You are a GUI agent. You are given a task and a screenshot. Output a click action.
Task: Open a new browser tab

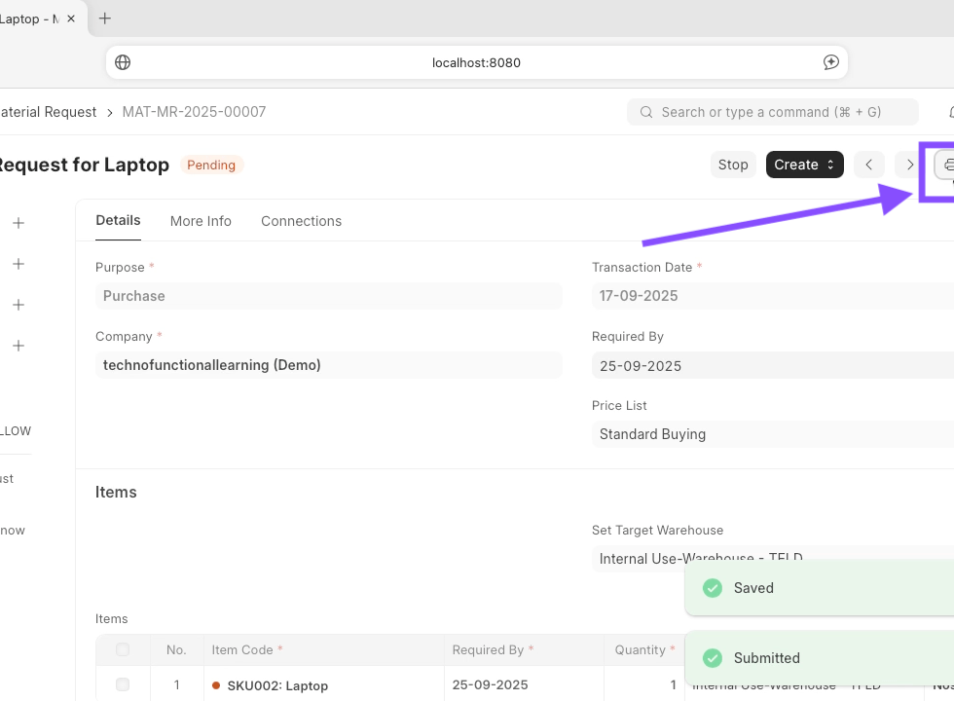(105, 18)
